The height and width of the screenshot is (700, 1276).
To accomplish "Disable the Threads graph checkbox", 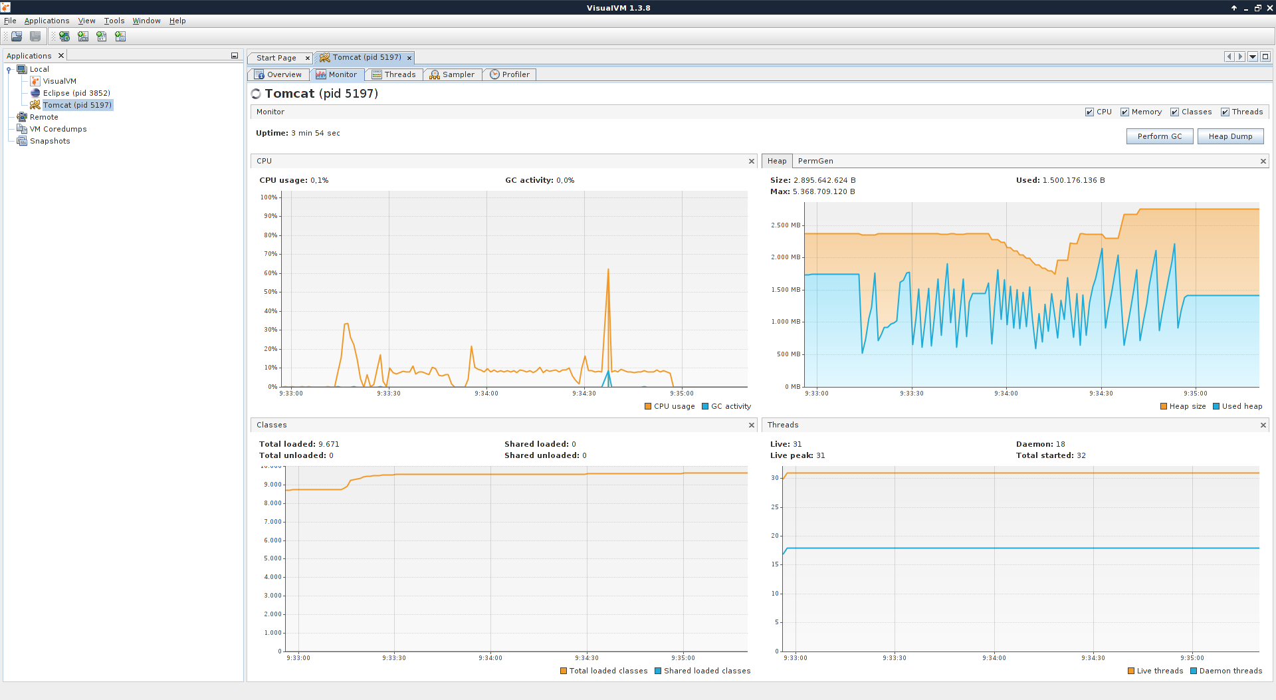I will [1225, 112].
